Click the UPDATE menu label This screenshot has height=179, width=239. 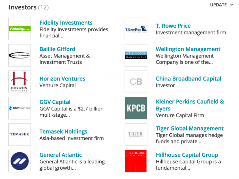tap(218, 5)
